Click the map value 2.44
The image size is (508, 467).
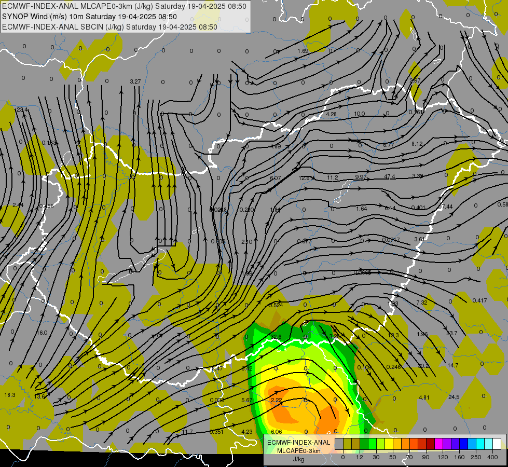point(18,205)
